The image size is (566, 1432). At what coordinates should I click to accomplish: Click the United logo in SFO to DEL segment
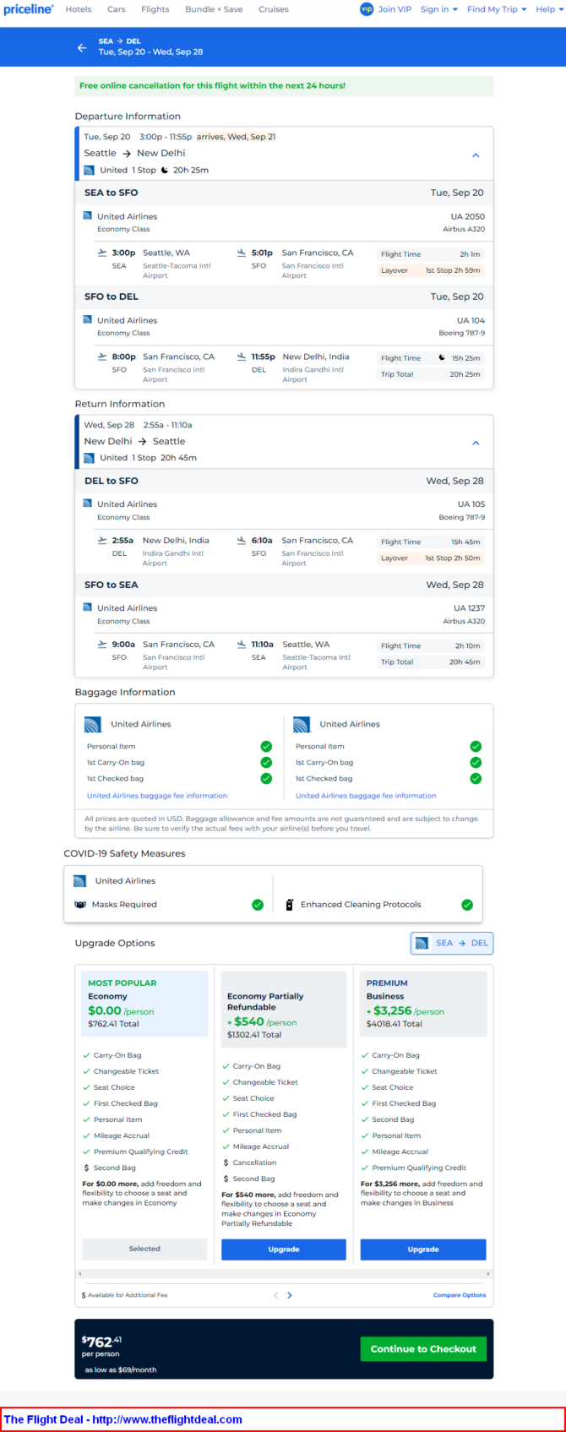coord(87,319)
